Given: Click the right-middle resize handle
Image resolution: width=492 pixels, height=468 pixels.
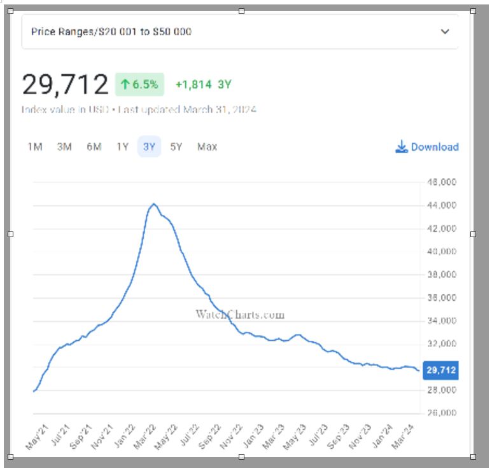Looking at the screenshot, I should (473, 234).
